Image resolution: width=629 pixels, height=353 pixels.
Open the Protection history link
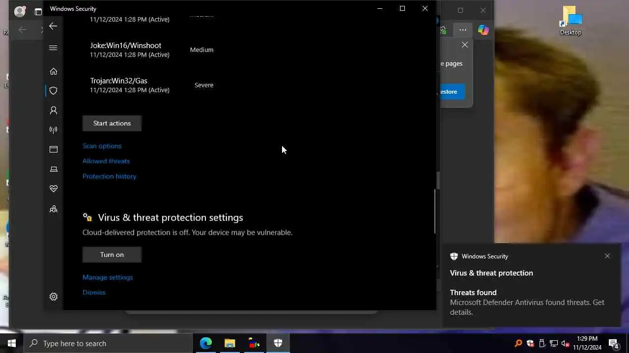[109, 176]
